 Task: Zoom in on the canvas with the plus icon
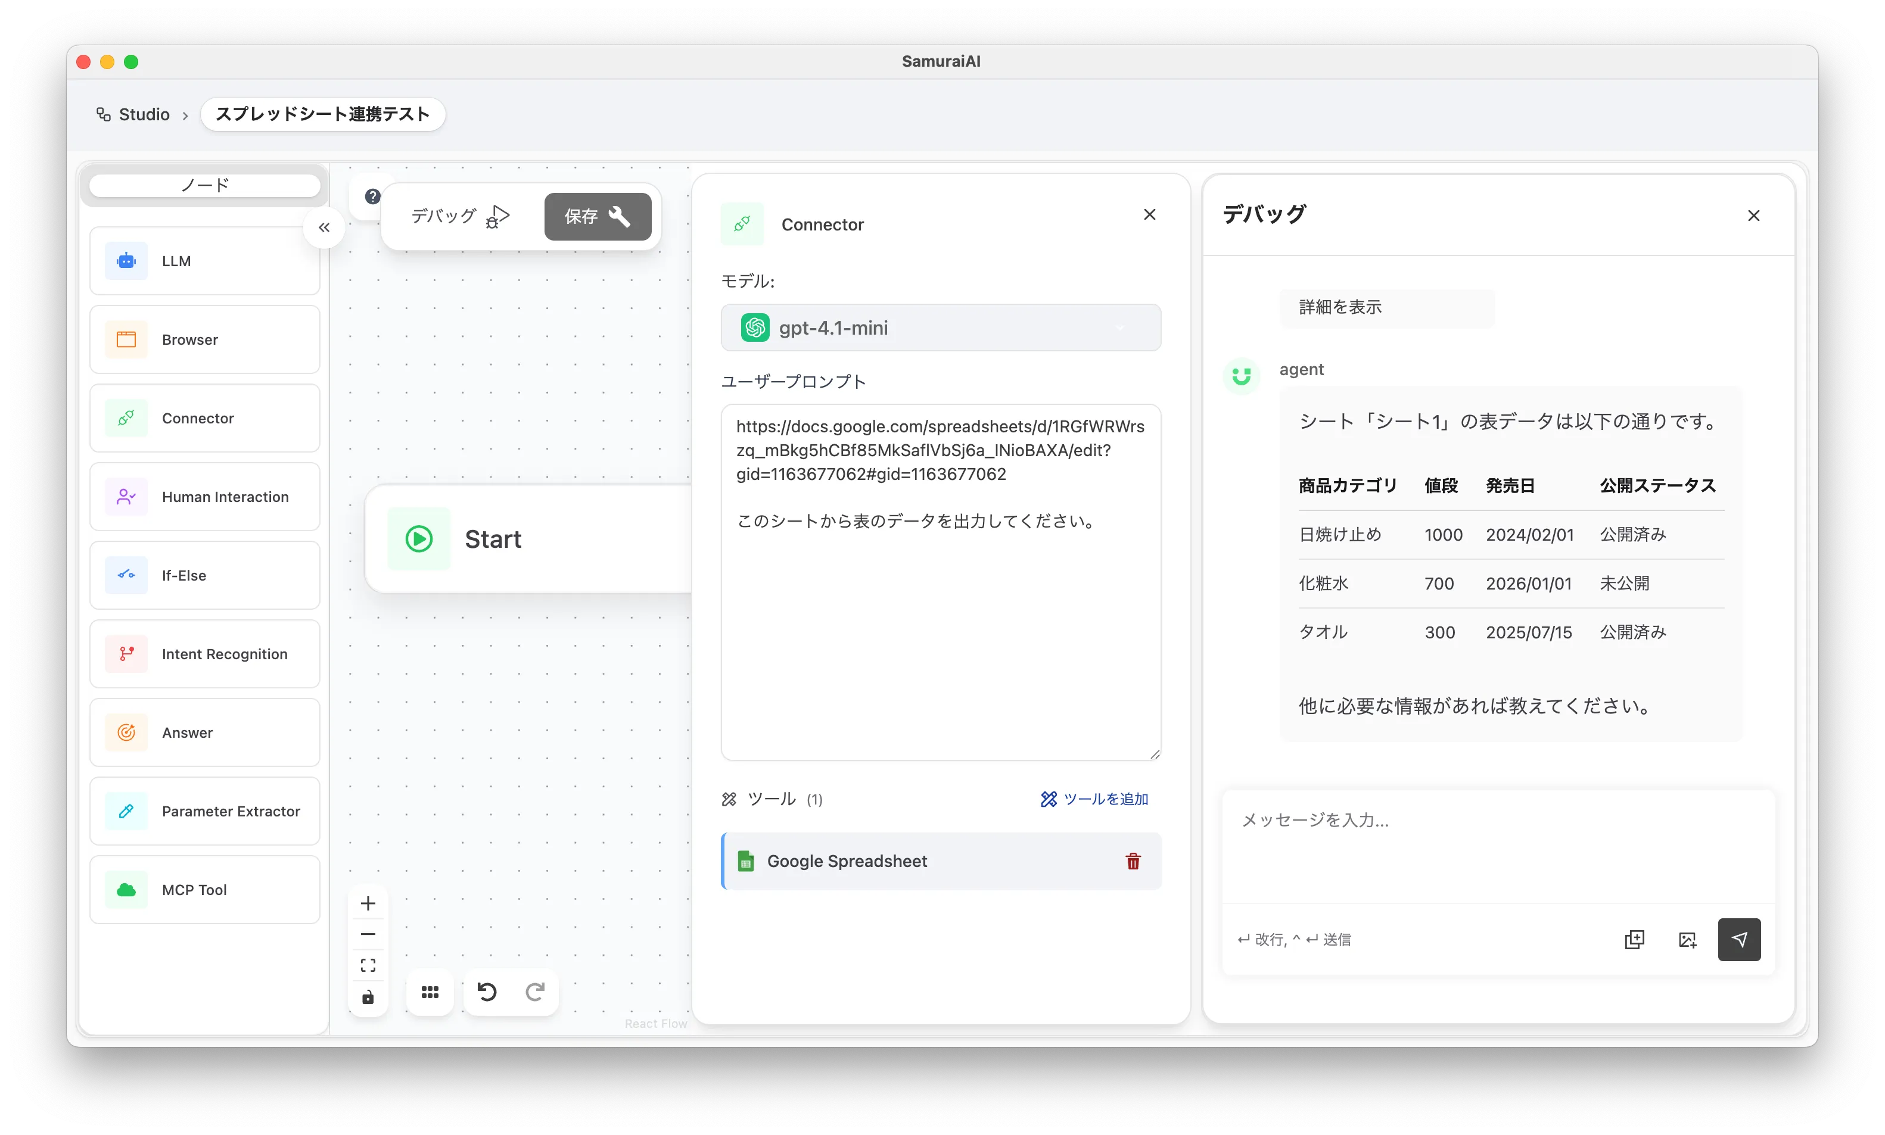coord(368,903)
